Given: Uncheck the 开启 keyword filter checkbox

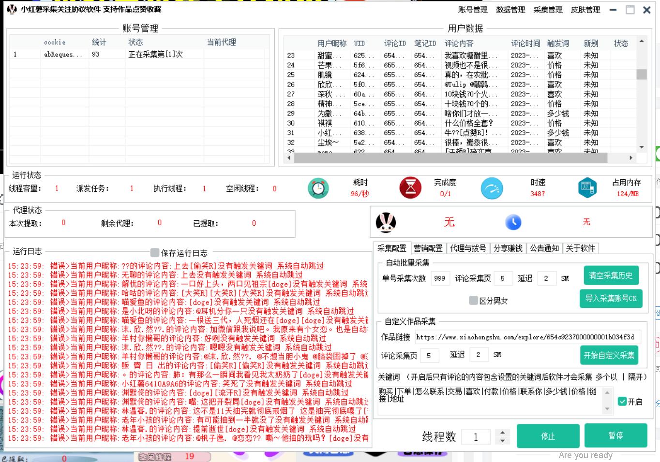Looking at the screenshot, I should (x=622, y=402).
